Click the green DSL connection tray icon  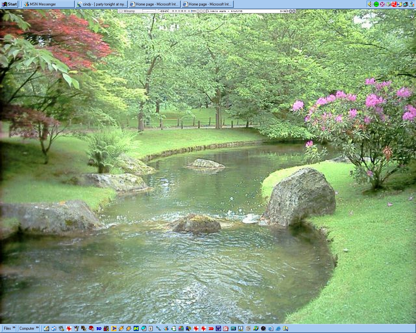point(376,4)
